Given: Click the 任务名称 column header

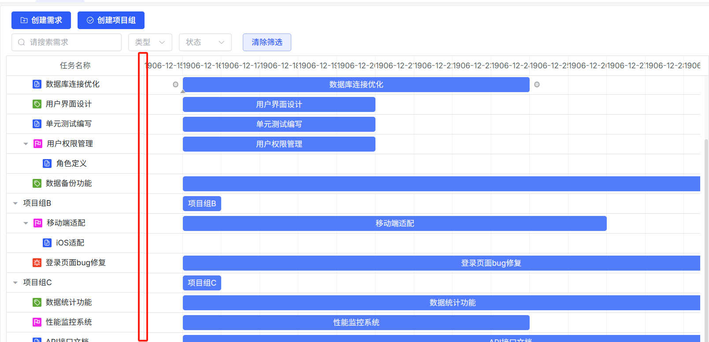Looking at the screenshot, I should 75,66.
